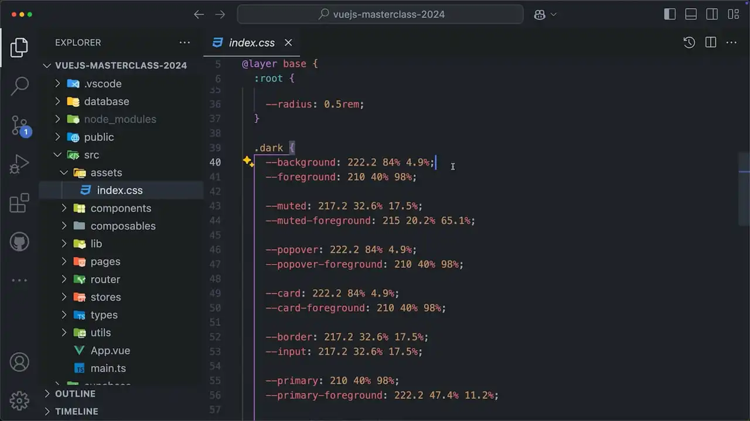This screenshot has width=750, height=421.
Task: Click the EXPLORER panel title
Action: (x=78, y=42)
